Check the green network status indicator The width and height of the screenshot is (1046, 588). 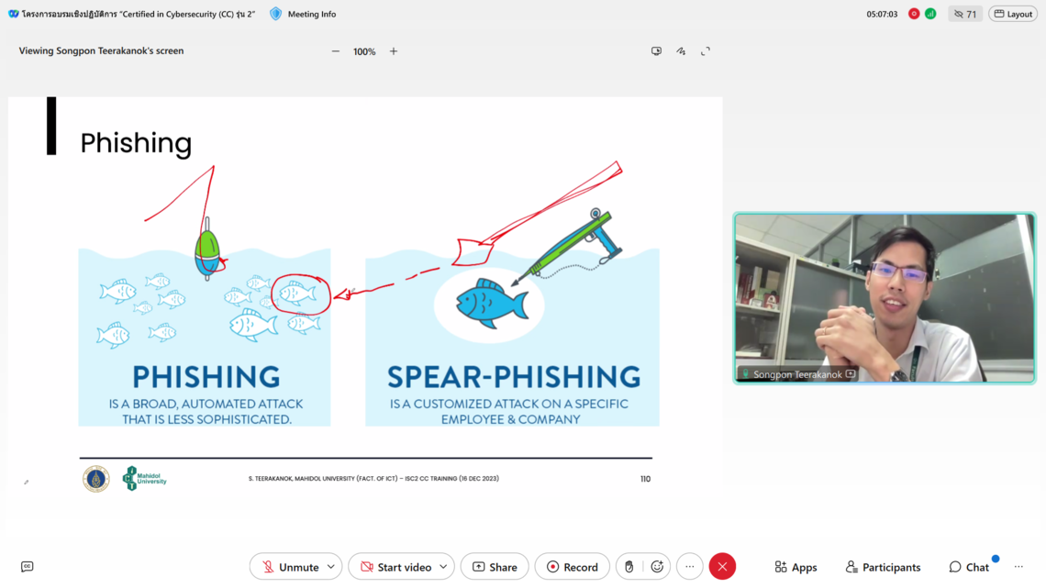click(930, 14)
